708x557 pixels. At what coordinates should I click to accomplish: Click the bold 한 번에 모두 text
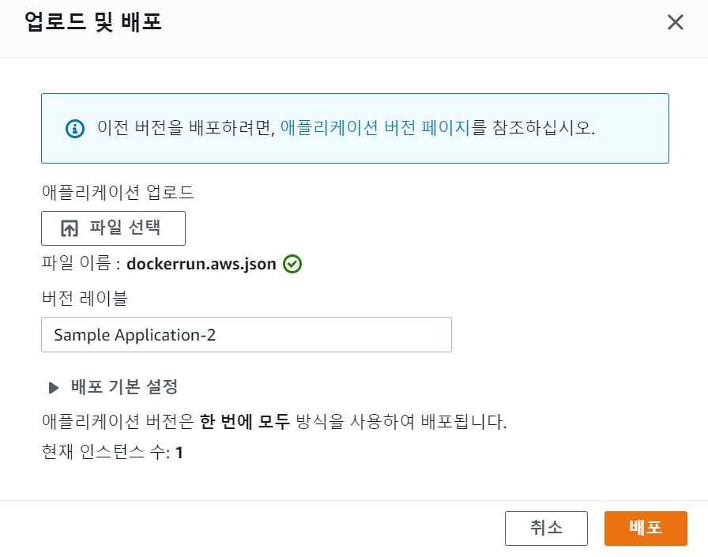point(244,422)
